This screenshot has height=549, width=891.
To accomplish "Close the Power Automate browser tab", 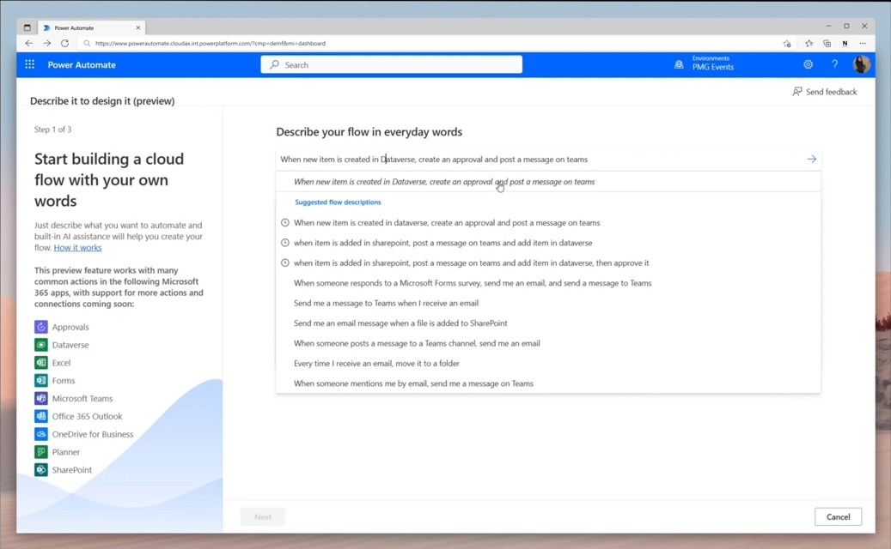I will click(137, 27).
